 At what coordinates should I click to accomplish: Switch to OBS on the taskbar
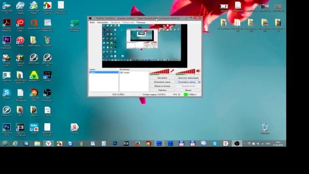coord(237,144)
